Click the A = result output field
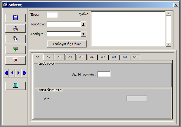Viewport: 181px width, 127px height. click(x=137, y=98)
